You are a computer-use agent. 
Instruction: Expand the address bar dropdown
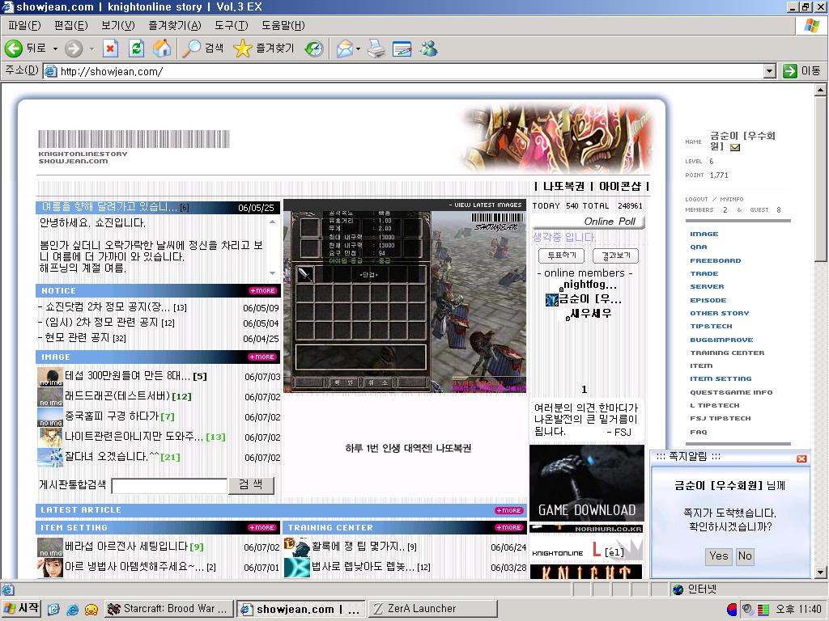[770, 71]
